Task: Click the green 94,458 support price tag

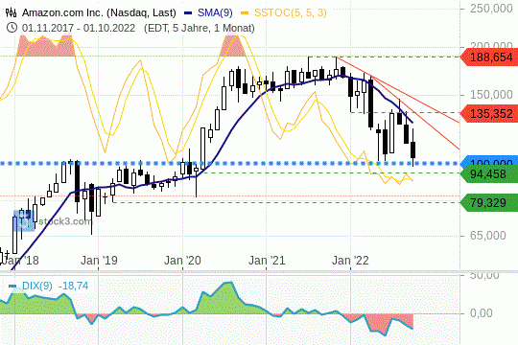Action: tap(489, 173)
